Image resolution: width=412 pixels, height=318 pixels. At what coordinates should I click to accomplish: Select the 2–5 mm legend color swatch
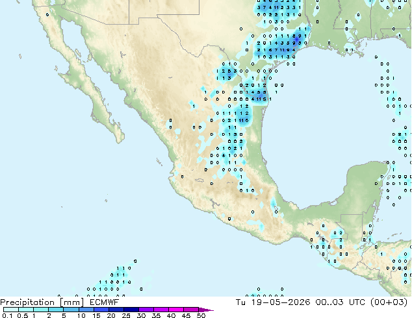coord(56,310)
